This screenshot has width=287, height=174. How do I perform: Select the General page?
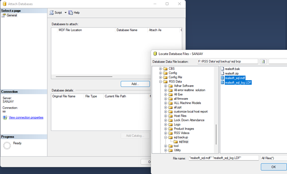[x=11, y=15]
